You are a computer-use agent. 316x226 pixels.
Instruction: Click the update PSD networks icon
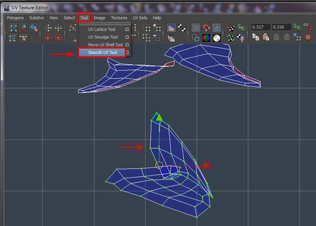click(241, 27)
